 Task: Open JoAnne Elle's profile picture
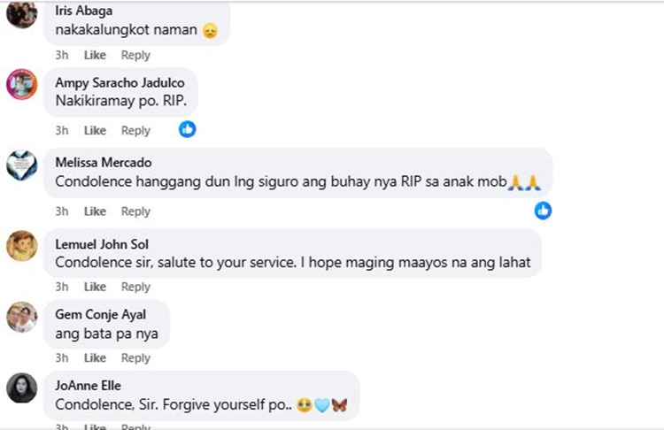pos(21,388)
